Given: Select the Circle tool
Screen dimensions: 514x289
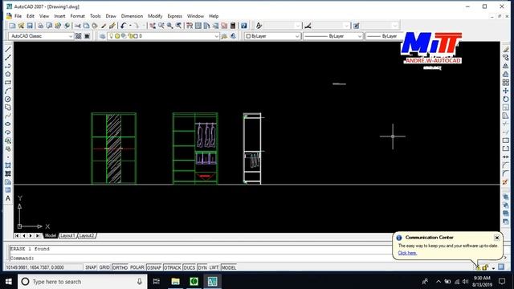Looking at the screenshot, I should pos(8,99).
